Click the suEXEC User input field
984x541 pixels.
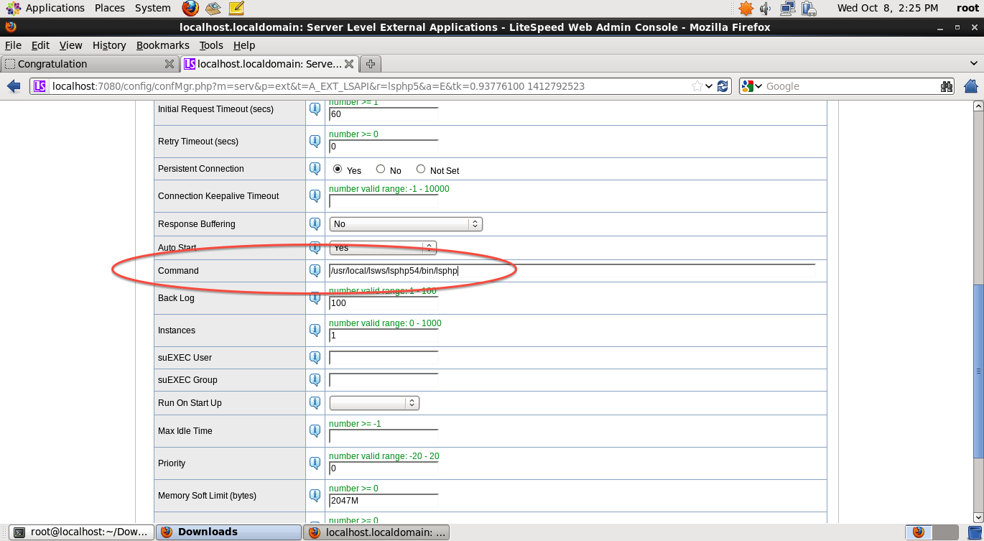tap(384, 358)
